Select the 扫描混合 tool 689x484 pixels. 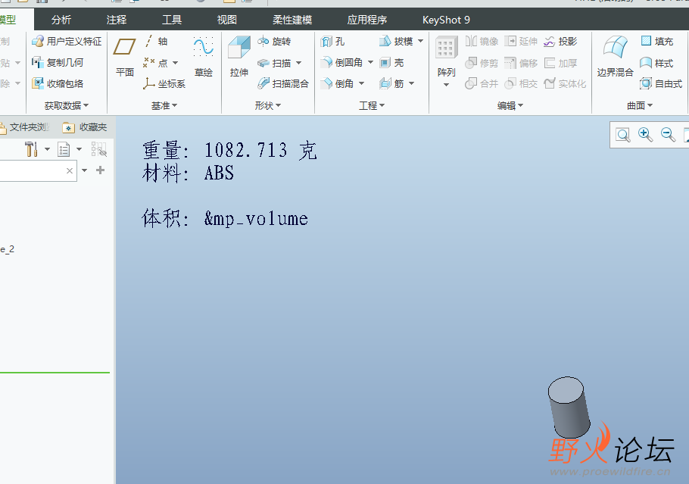coord(283,83)
